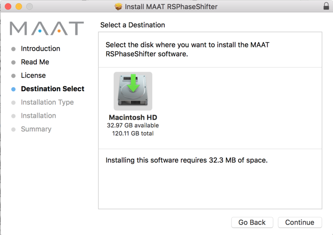Jump to the License step
The image size is (333, 235).
coord(33,75)
